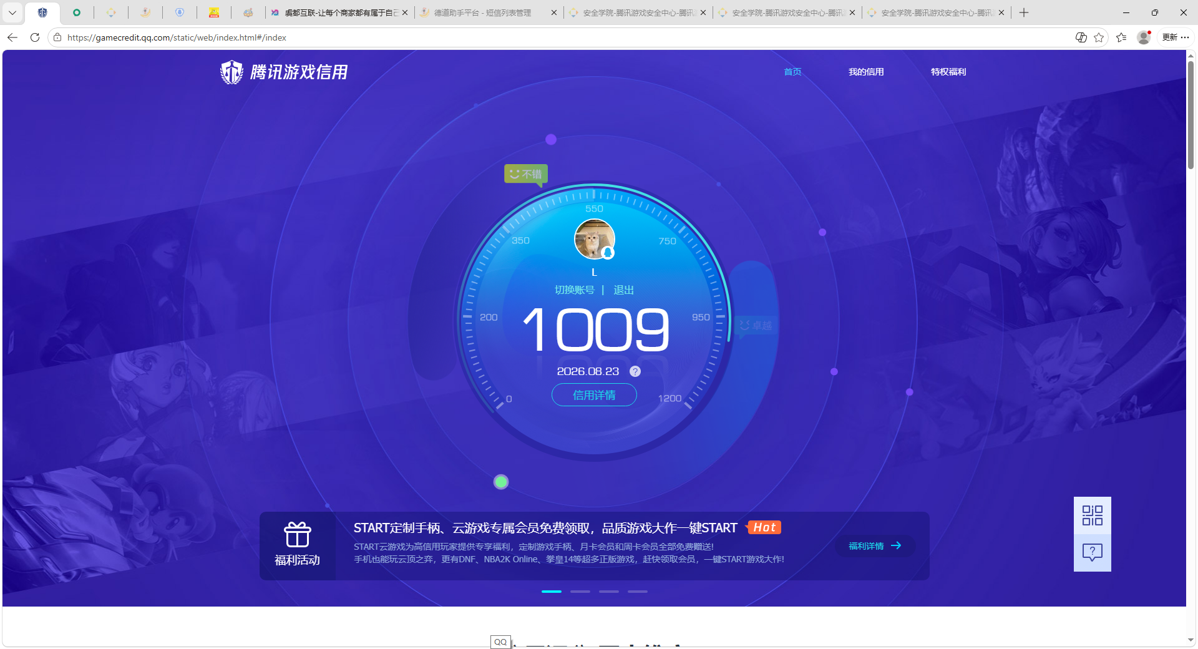Click the scrollbar down arrow
Viewport: 1198px width, 649px height.
coord(1191,640)
